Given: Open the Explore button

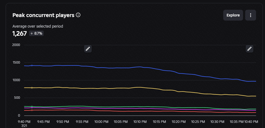Looking at the screenshot, I should pyautogui.click(x=233, y=15).
